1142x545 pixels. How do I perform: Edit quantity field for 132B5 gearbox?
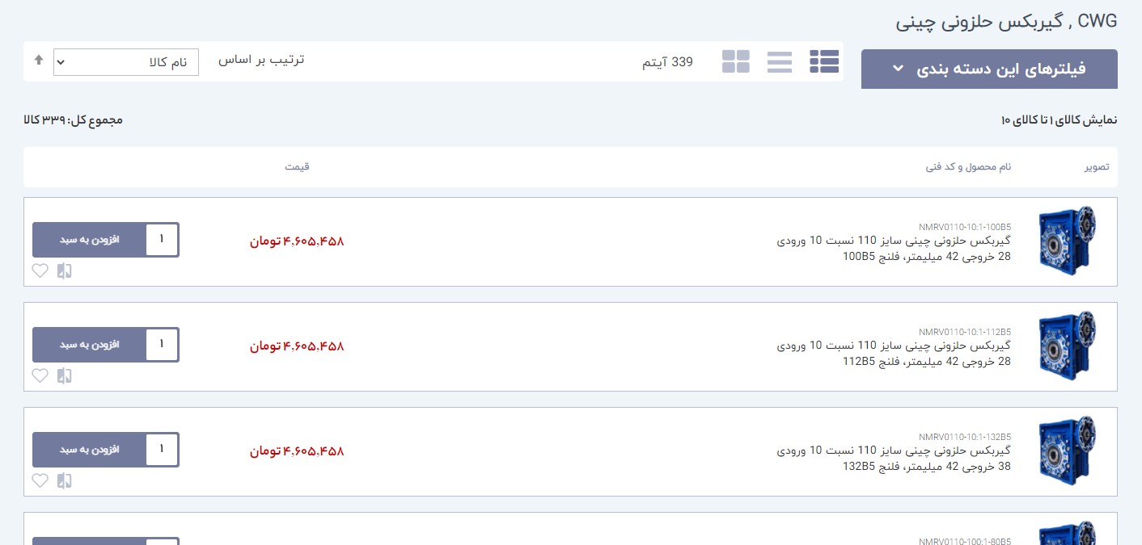162,450
